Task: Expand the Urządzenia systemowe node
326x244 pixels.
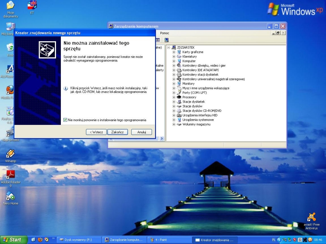Action: [174, 120]
